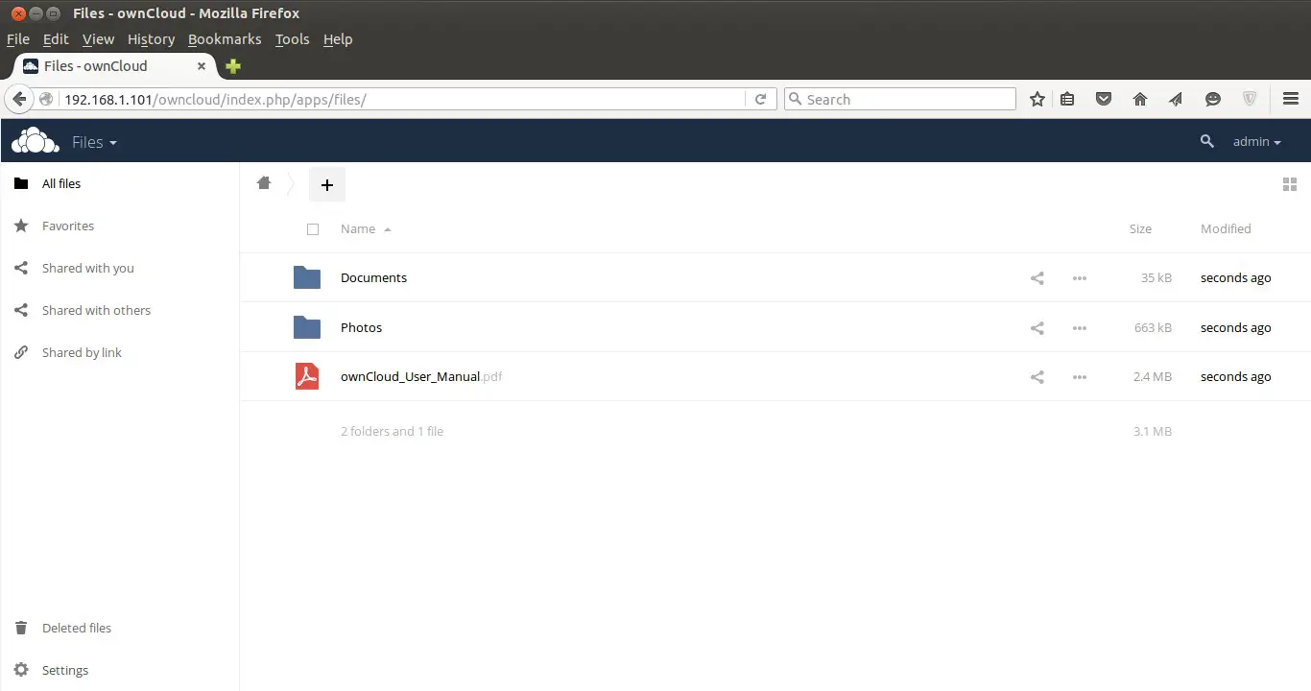Click the Firefox Search box

pyautogui.click(x=900, y=99)
